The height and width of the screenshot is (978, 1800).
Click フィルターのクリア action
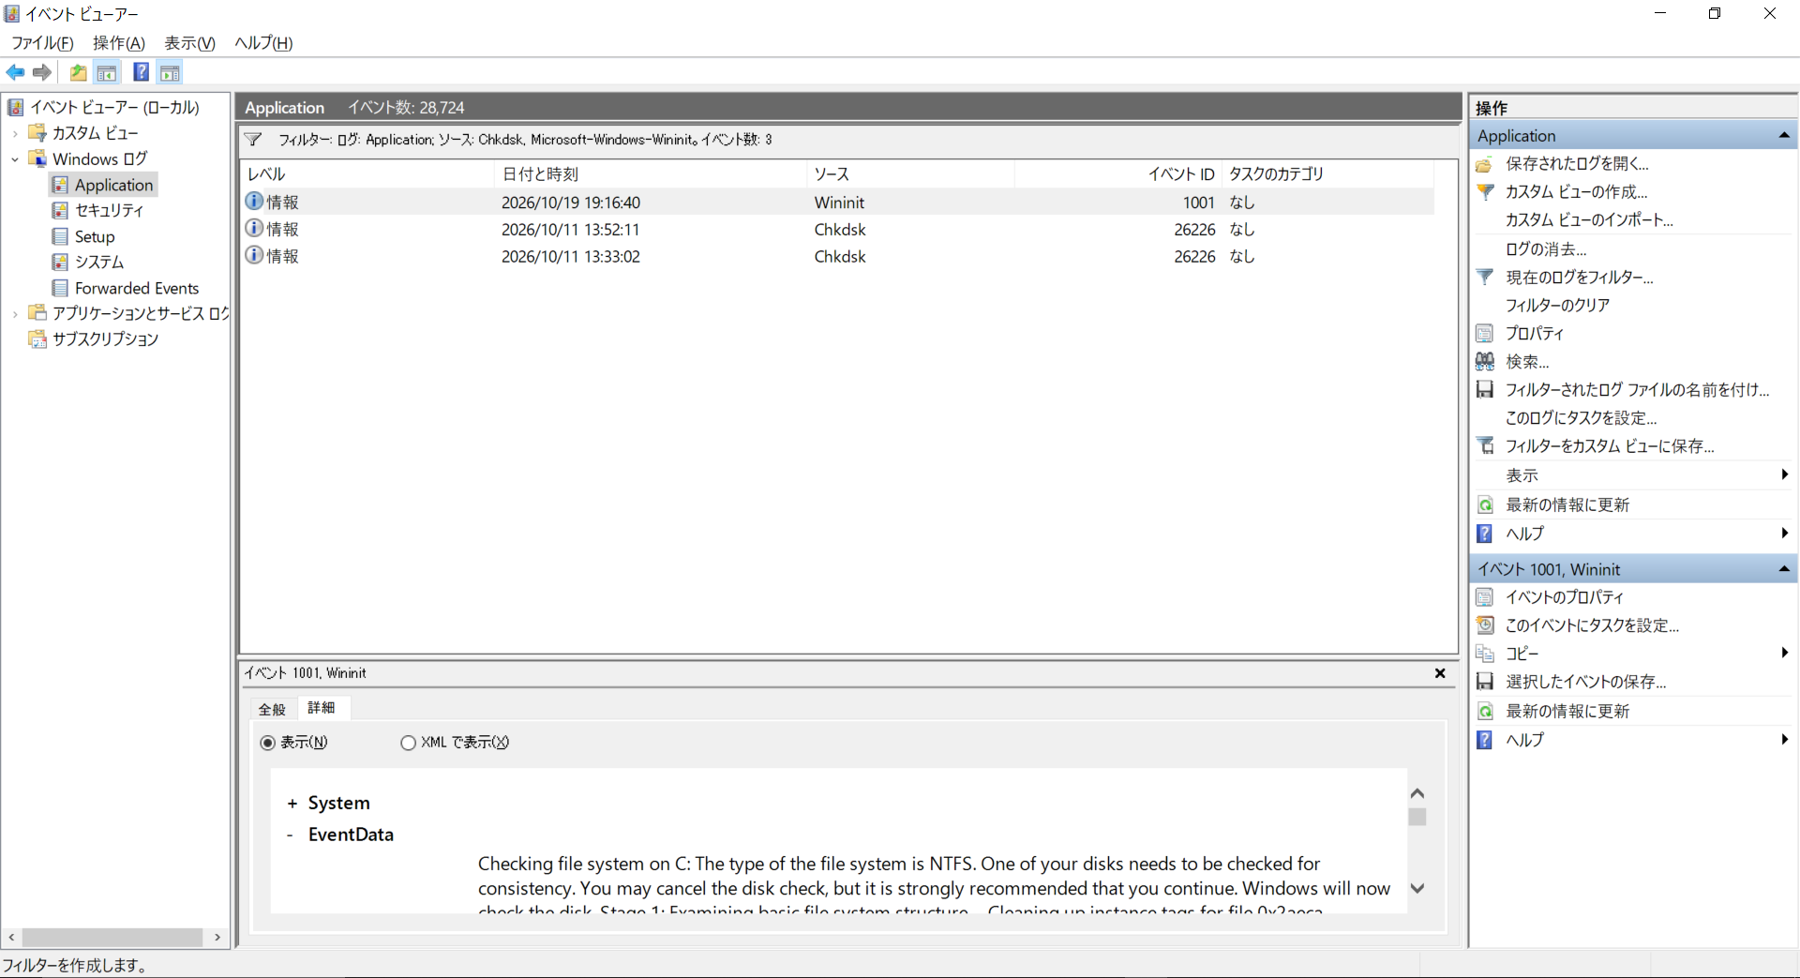[1557, 306]
